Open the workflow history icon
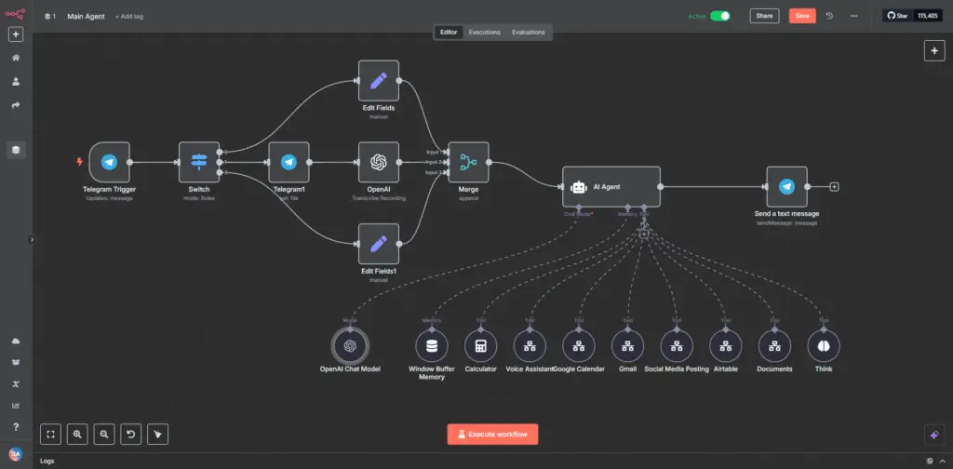The image size is (953, 469). coord(829,16)
